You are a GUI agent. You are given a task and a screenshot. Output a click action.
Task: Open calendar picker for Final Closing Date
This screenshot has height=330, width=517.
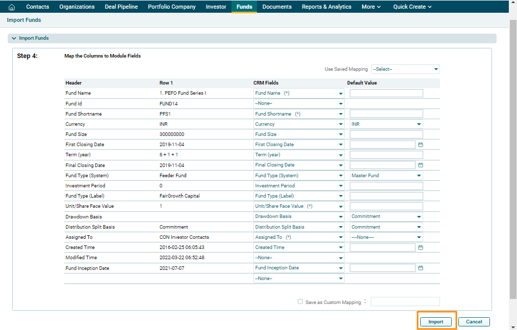[x=421, y=165]
